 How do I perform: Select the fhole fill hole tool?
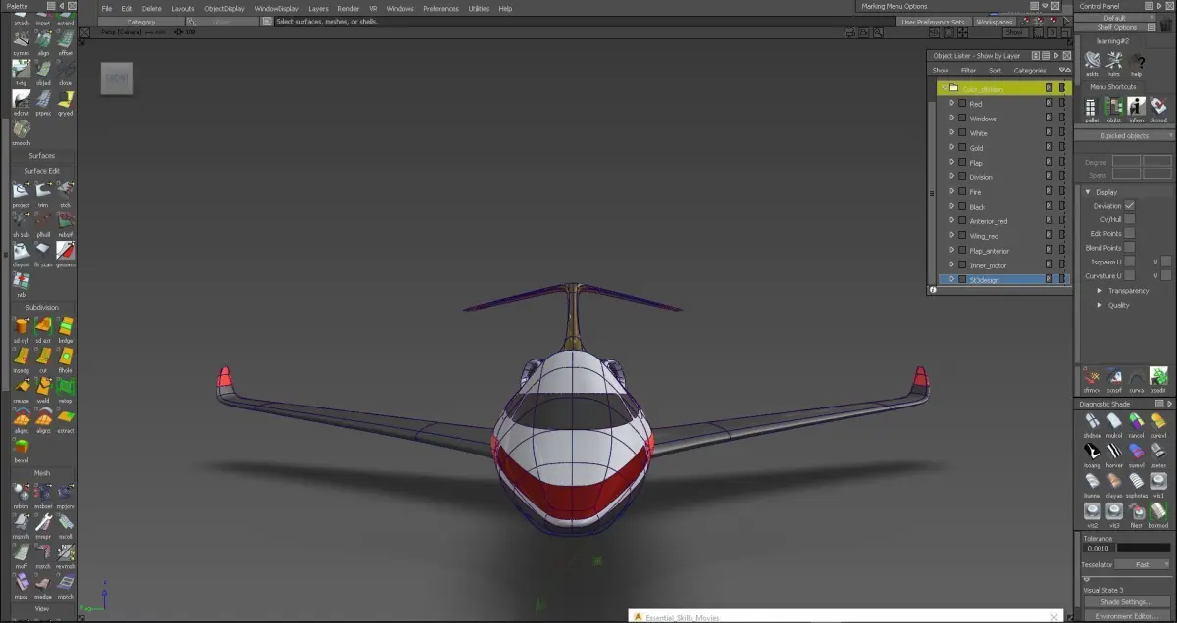[65, 359]
